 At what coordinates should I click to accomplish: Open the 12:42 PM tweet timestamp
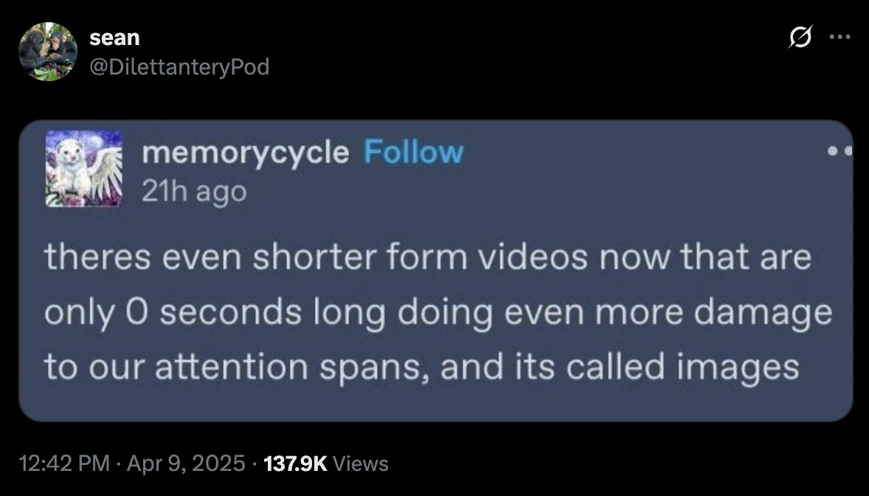[x=64, y=464]
